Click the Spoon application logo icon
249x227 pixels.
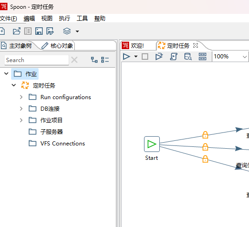pyautogui.click(x=4, y=6)
